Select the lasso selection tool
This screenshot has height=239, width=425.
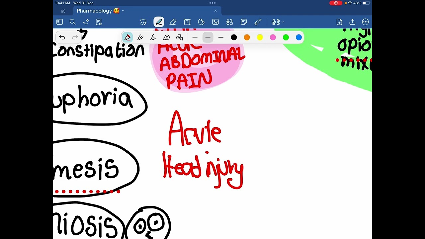143,22
